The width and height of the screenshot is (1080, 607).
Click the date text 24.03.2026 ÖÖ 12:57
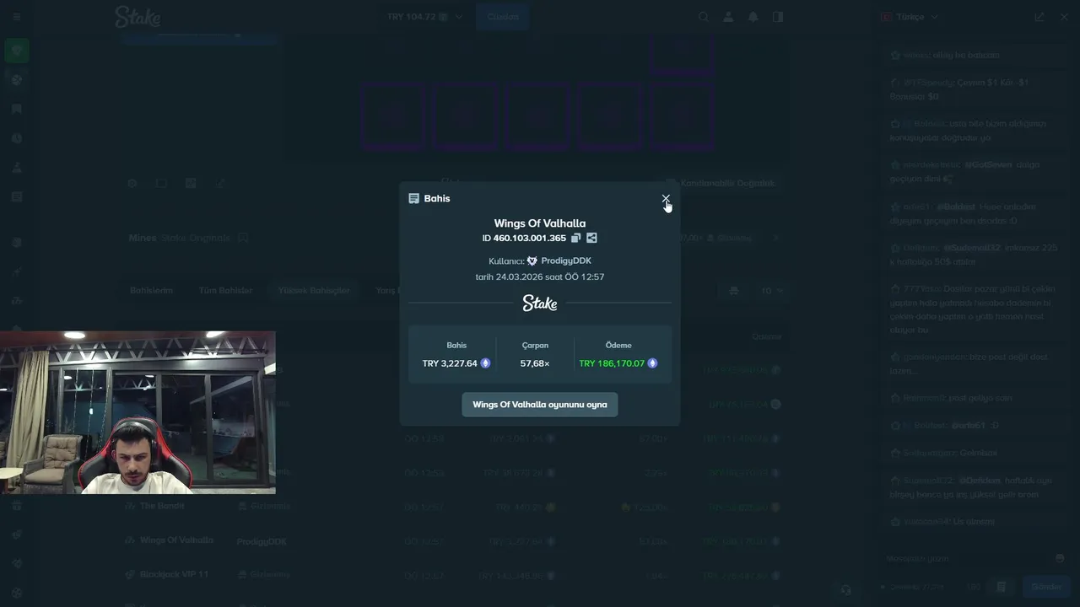540,277
